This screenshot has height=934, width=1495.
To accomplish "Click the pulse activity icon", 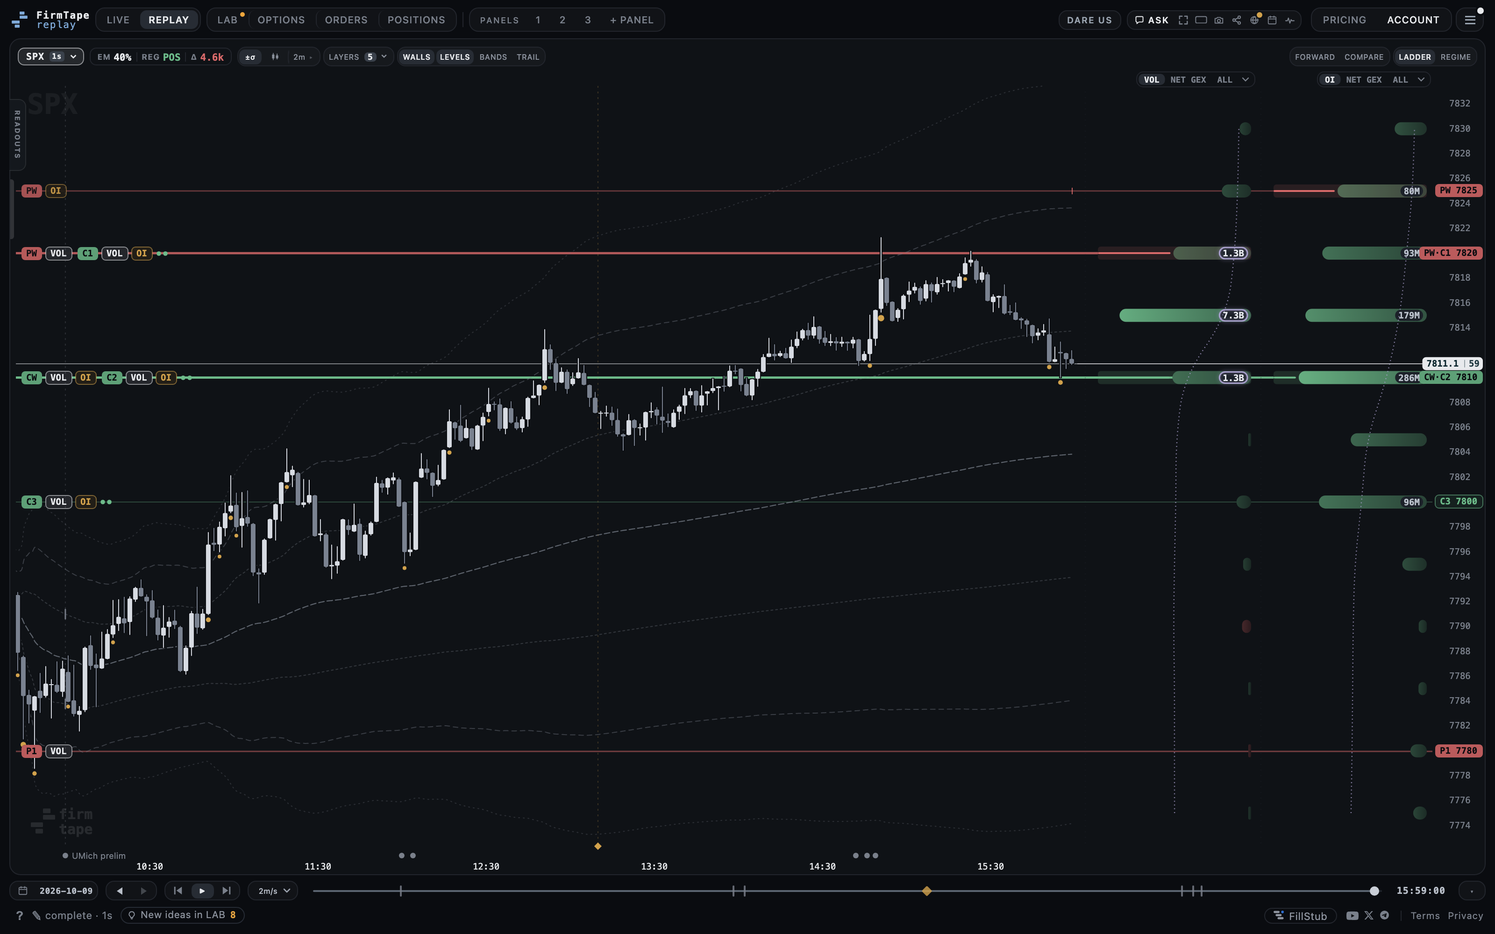I will (x=1290, y=20).
